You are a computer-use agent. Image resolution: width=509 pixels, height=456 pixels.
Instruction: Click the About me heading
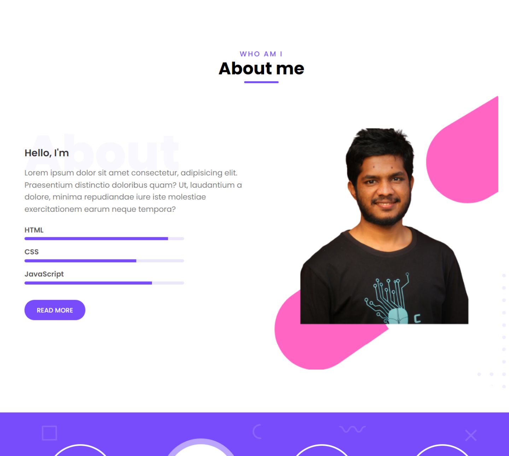[261, 68]
